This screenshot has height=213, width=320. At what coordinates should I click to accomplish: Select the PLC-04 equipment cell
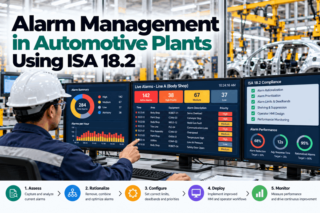[x=172, y=127]
